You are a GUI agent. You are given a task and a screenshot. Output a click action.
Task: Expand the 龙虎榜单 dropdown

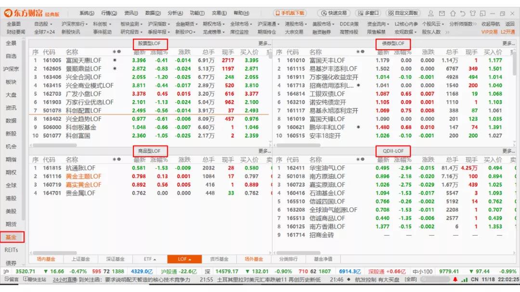click(x=214, y=32)
